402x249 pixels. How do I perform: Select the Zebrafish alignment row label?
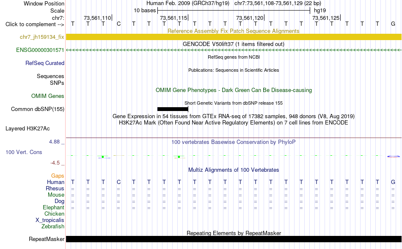pos(53,226)
